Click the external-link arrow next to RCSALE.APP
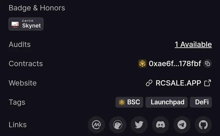The height and width of the screenshot is (136, 220). 208,83
